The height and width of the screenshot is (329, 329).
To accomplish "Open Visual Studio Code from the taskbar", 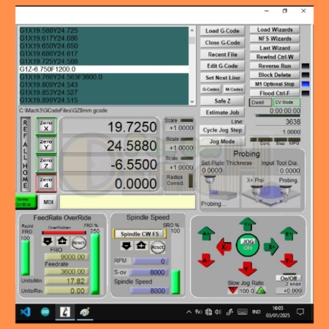I will pos(25,312).
